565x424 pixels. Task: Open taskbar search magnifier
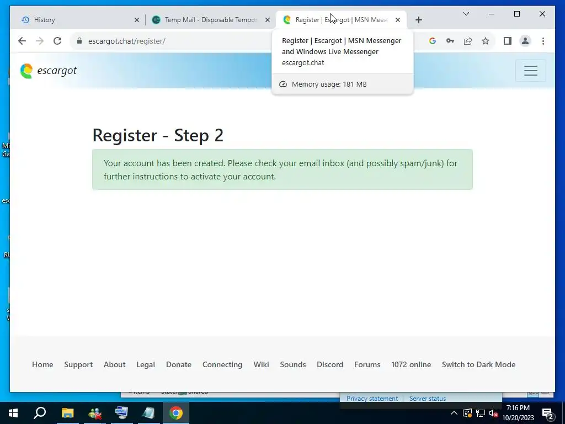click(40, 413)
